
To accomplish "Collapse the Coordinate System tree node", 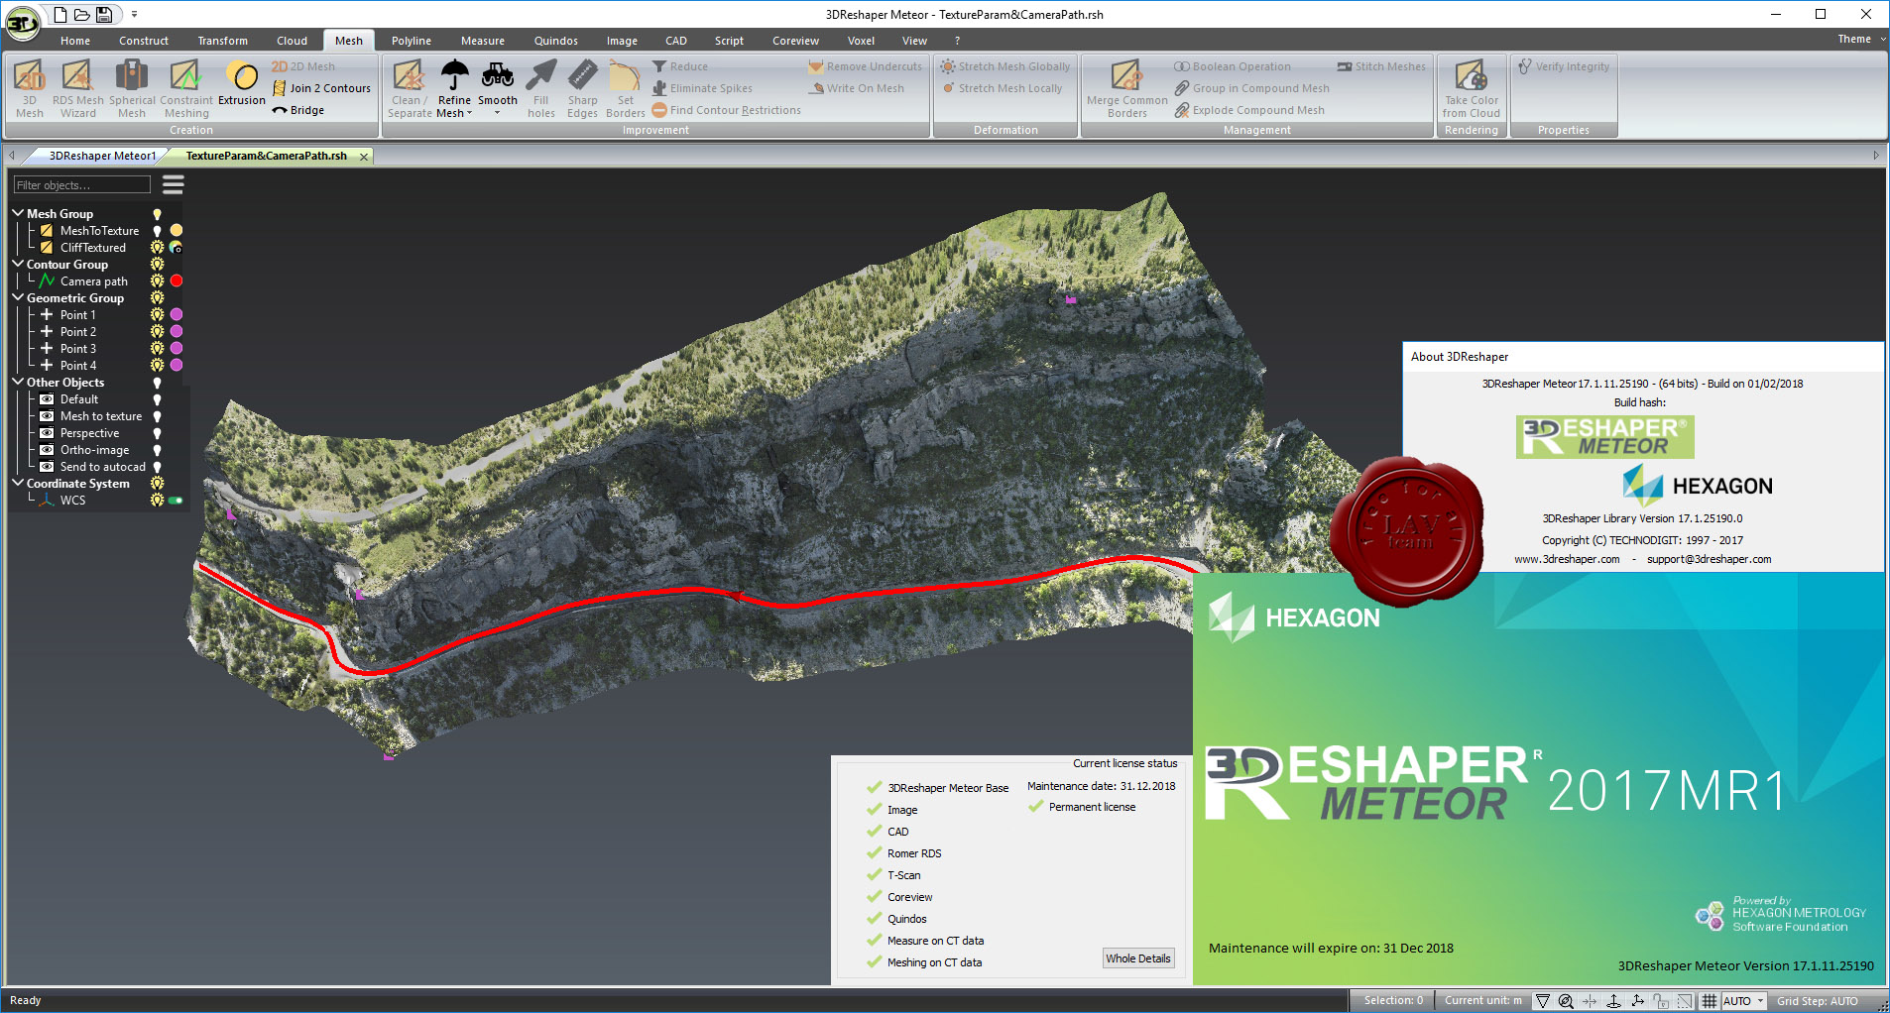I will 18,483.
